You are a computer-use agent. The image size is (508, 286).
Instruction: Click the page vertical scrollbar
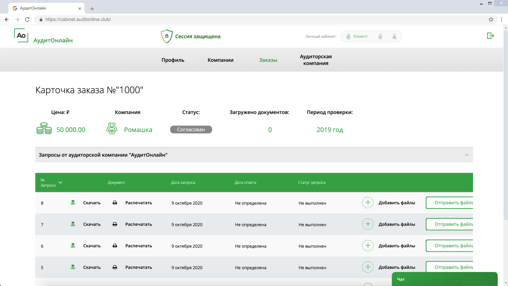505,125
